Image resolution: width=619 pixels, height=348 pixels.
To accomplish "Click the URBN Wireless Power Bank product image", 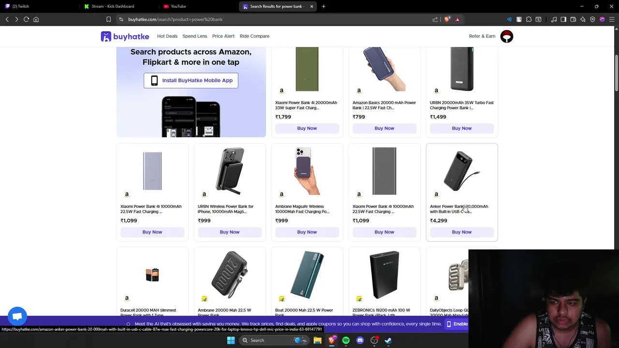I will (230, 171).
